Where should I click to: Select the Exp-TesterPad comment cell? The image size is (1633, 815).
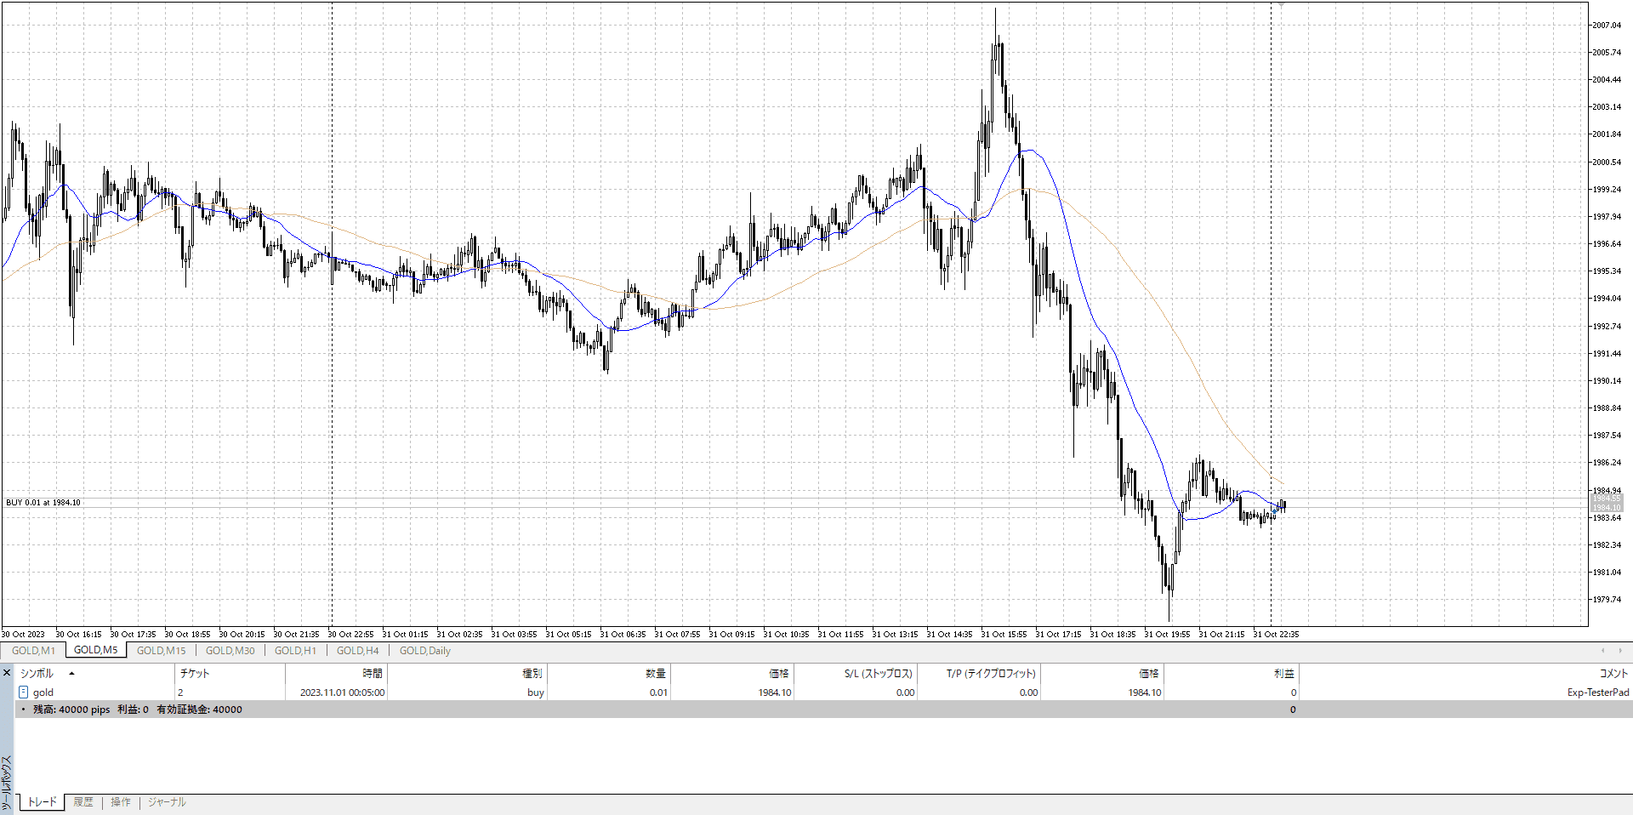(1597, 692)
